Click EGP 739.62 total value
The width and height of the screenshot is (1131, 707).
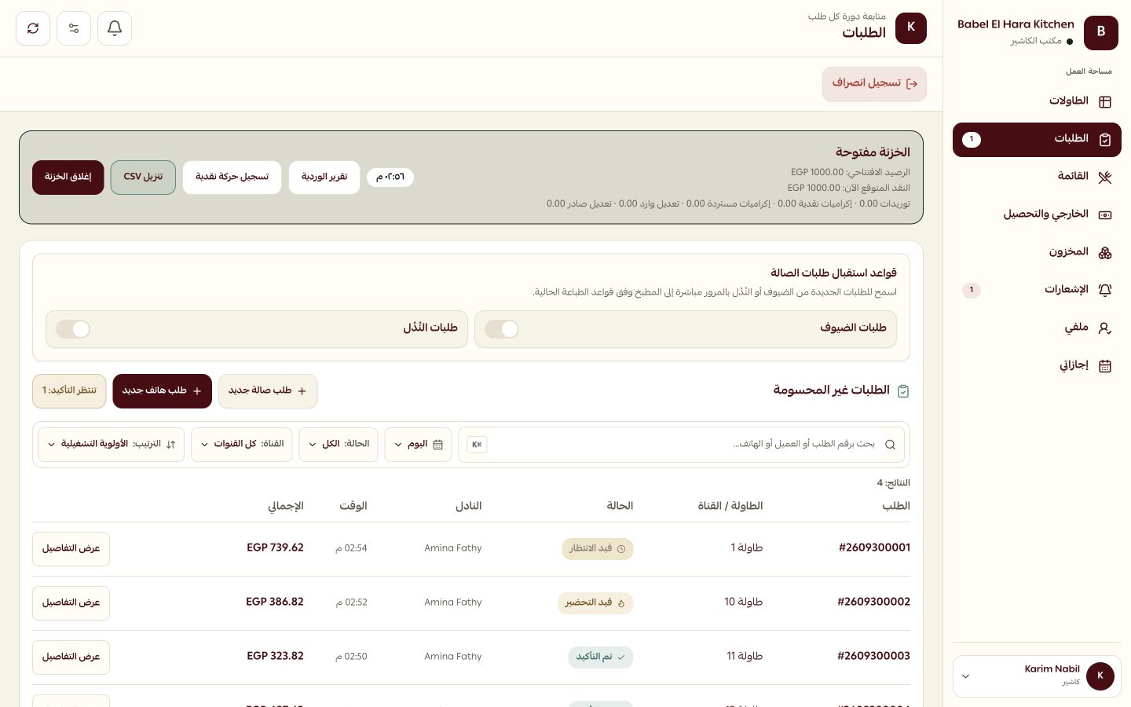click(275, 548)
